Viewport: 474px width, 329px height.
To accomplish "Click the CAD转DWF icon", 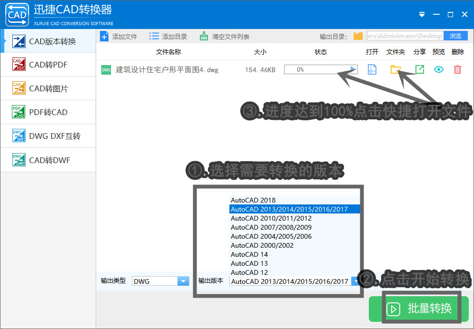I will pos(19,160).
